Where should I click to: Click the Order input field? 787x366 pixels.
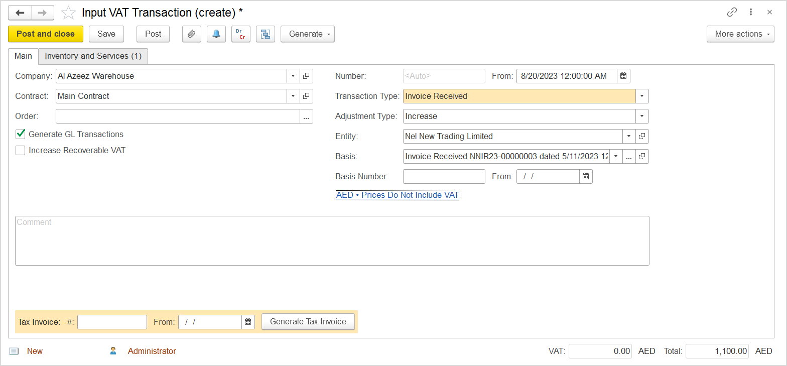tap(178, 116)
